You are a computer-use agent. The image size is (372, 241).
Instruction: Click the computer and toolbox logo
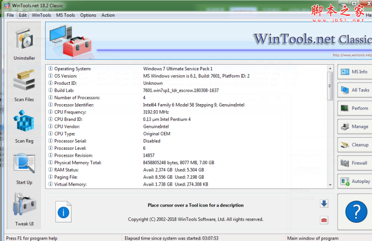tap(71, 41)
